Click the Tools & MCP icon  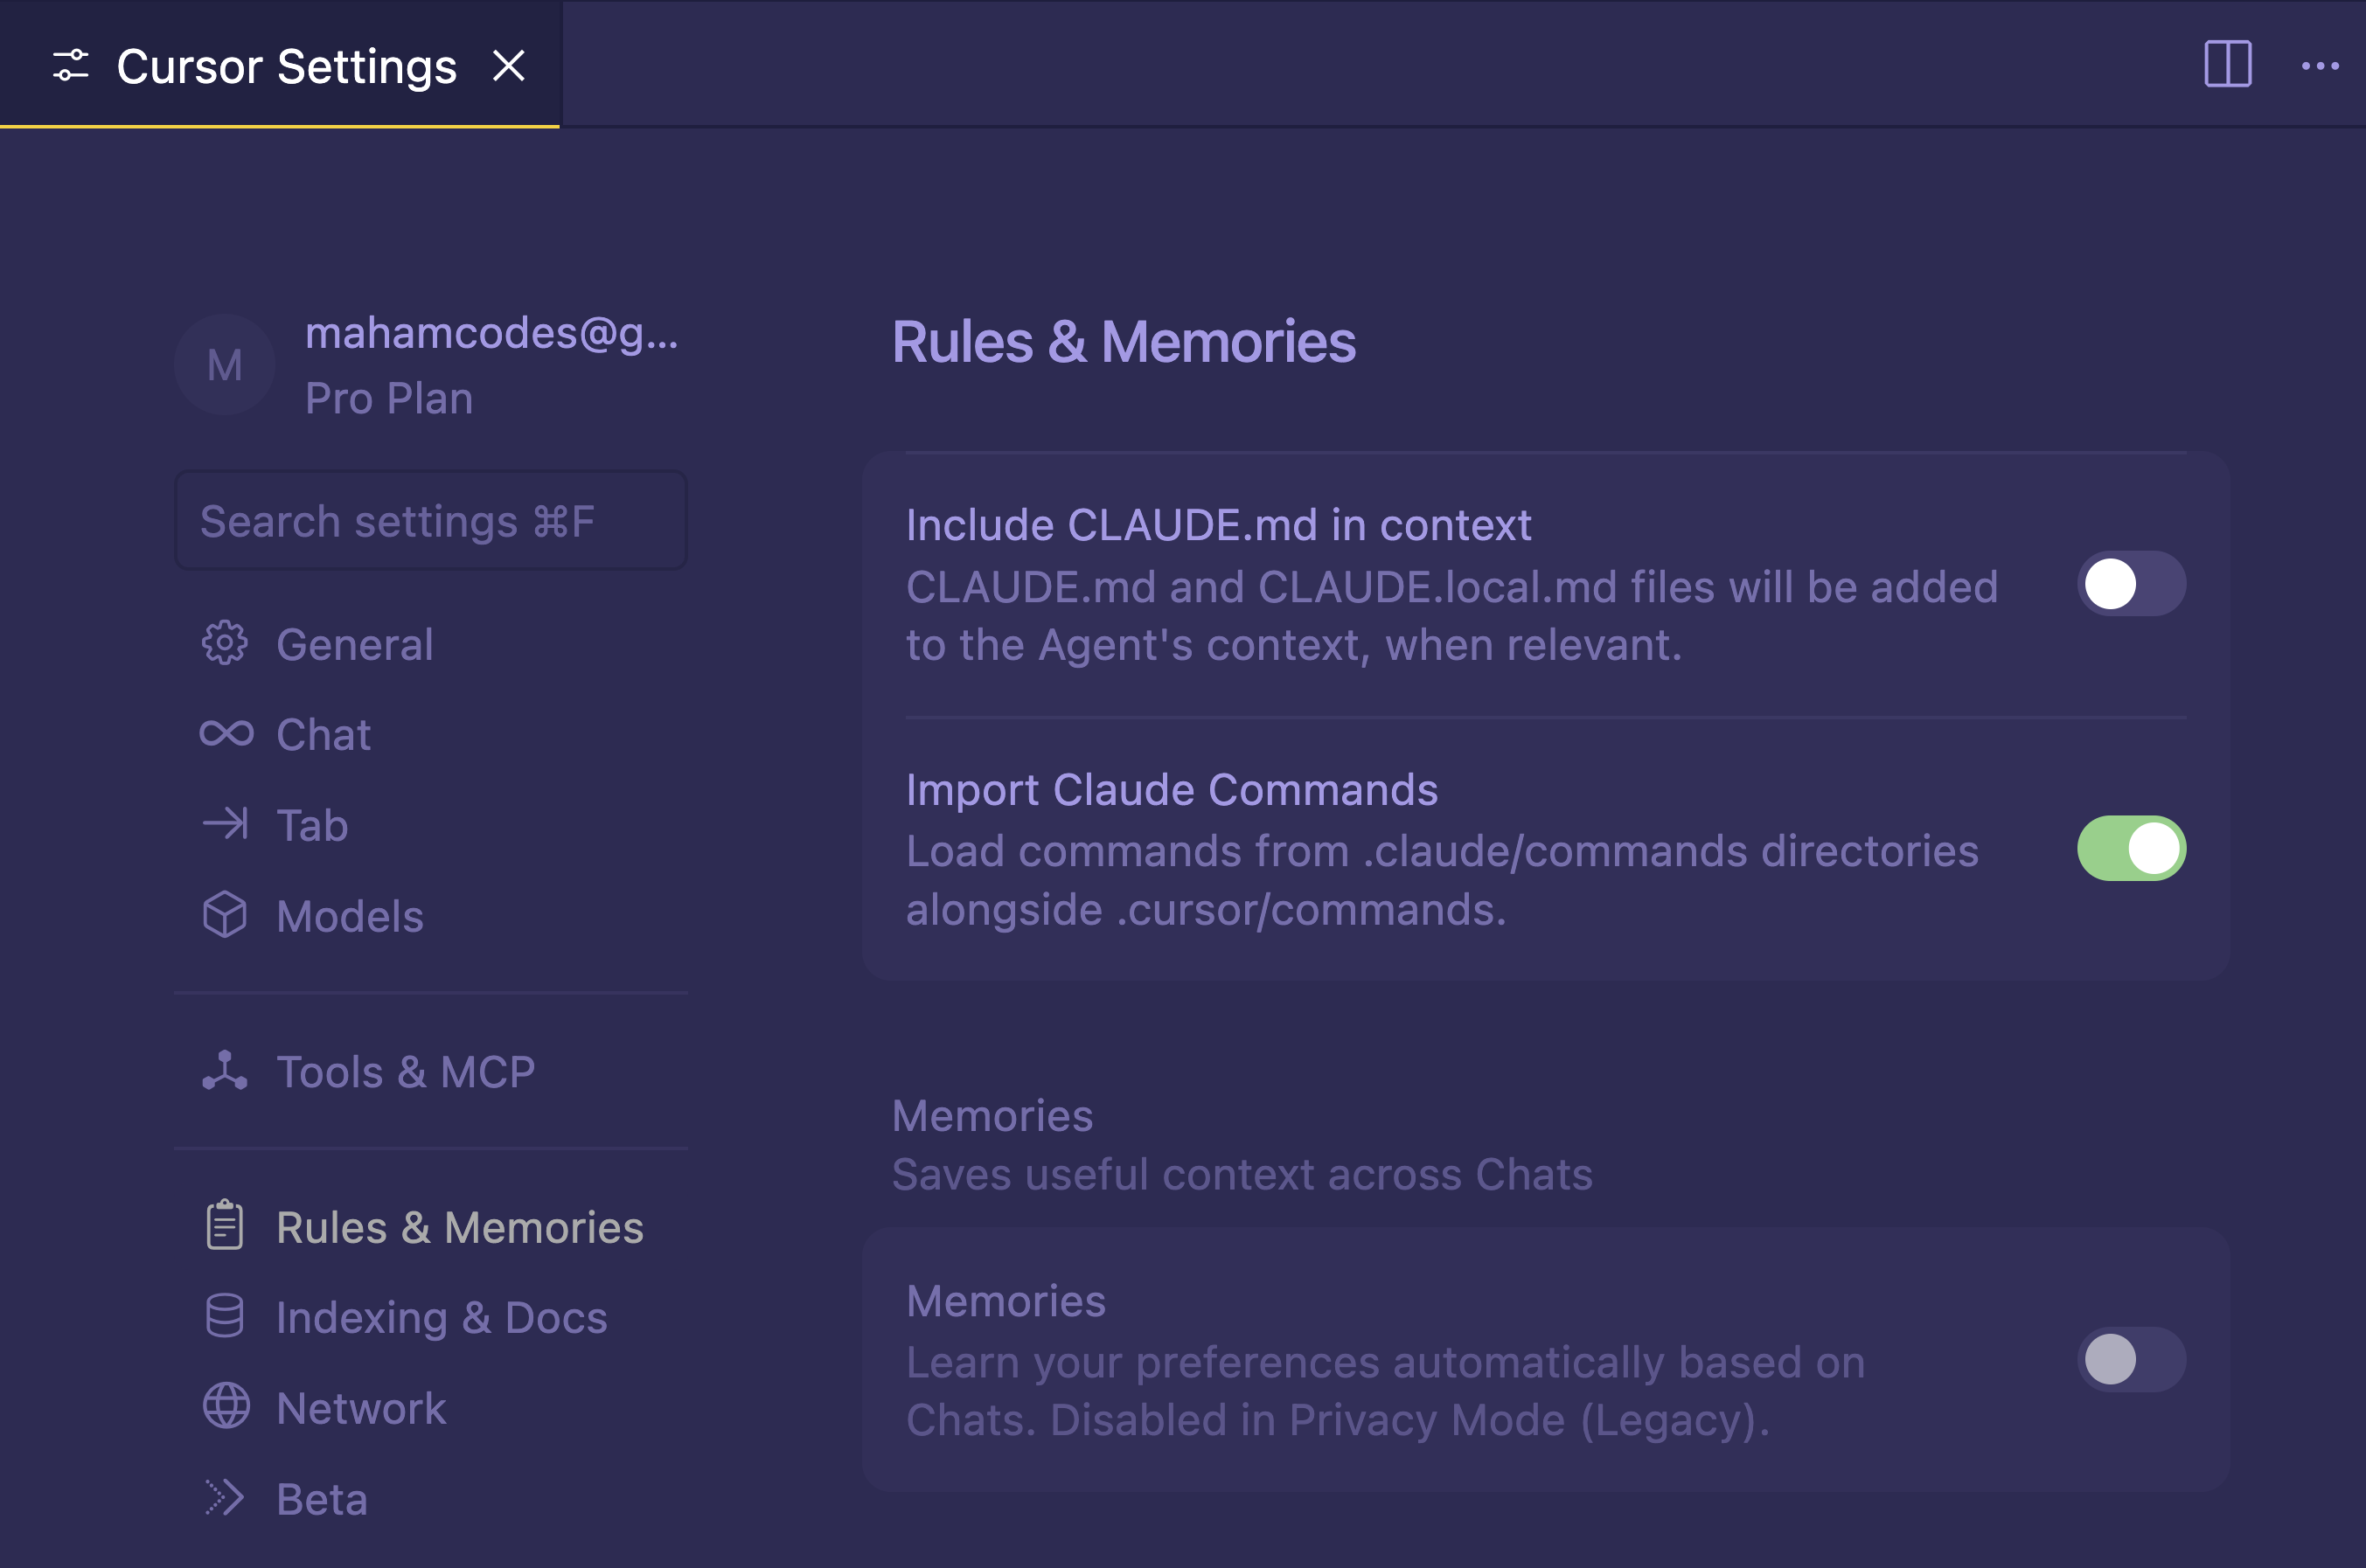224,1071
